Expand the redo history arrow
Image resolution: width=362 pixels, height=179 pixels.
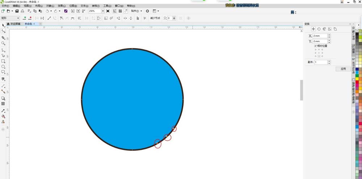pos(59,11)
